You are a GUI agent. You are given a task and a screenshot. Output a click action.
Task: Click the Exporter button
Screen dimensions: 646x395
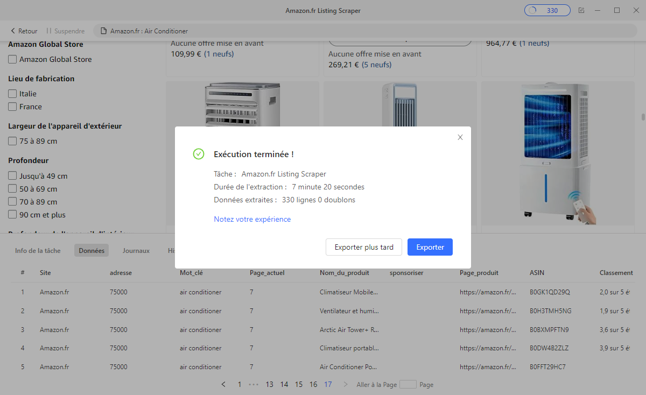click(430, 247)
